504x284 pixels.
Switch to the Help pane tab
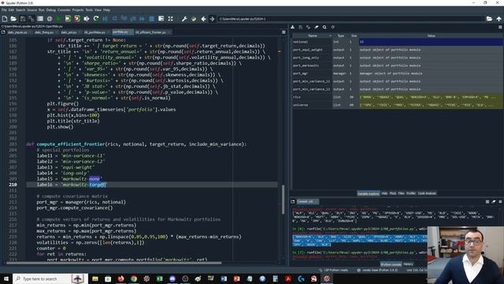point(384,193)
